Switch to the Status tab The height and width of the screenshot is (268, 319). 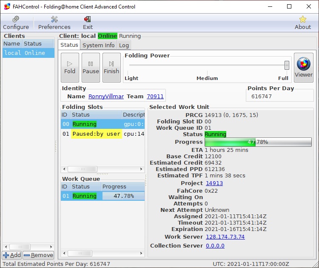pos(69,45)
